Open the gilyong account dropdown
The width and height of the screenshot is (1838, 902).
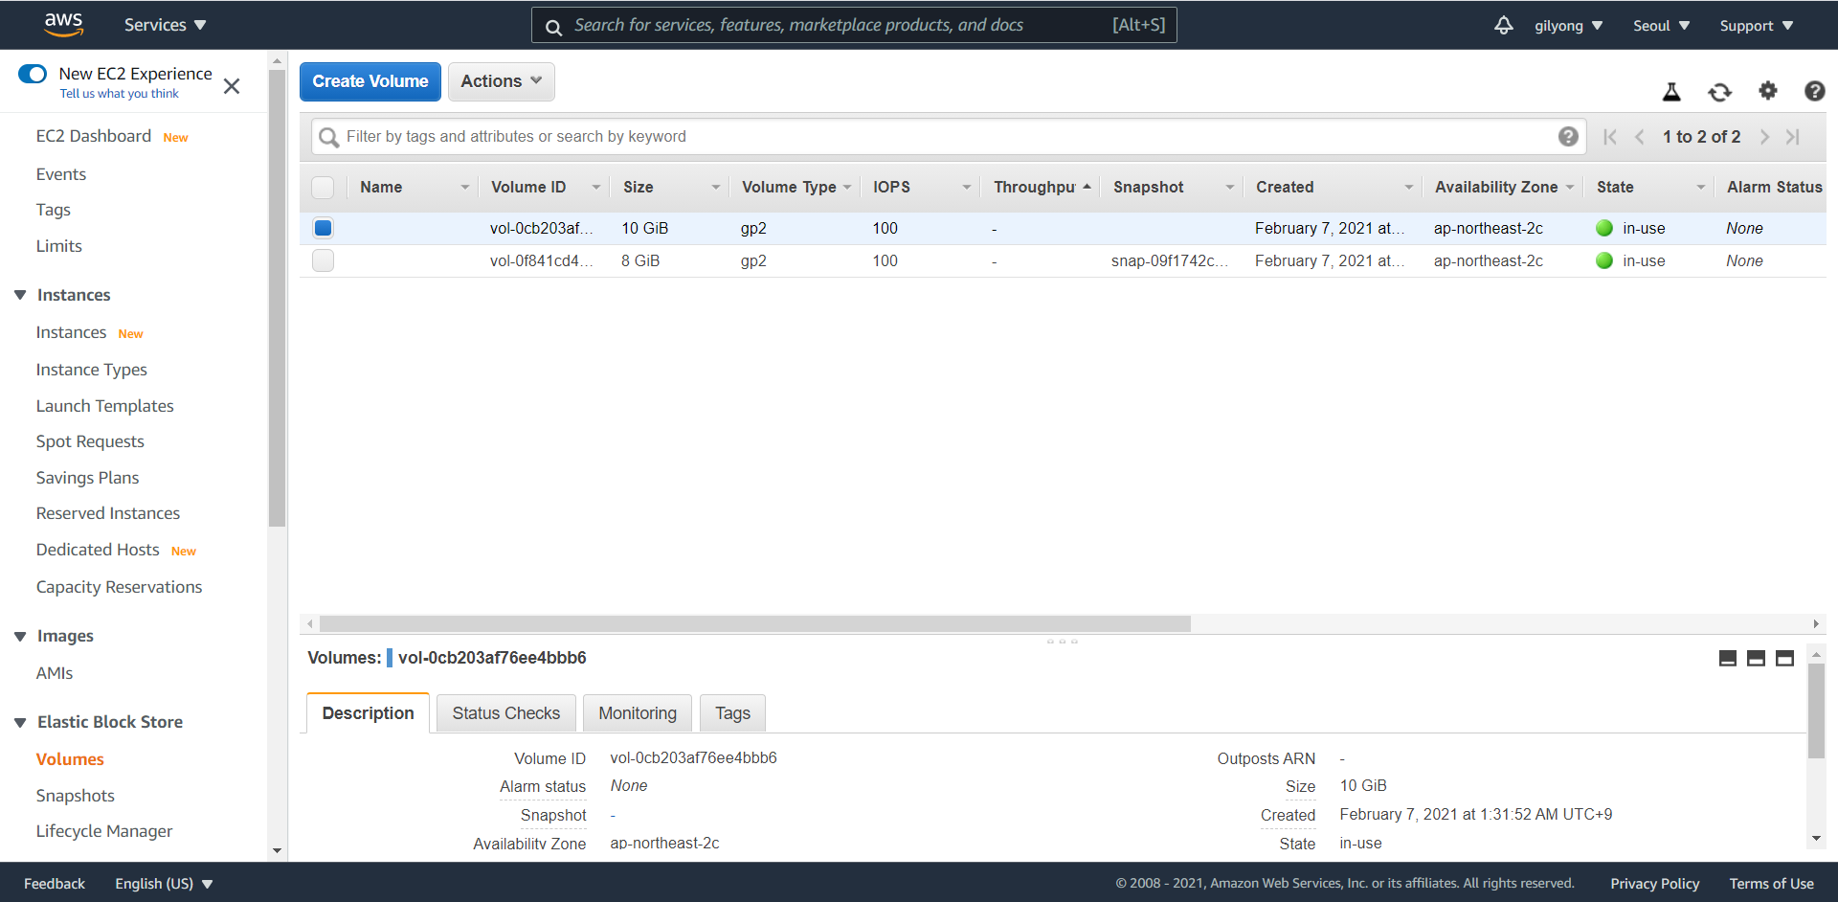coord(1568,26)
